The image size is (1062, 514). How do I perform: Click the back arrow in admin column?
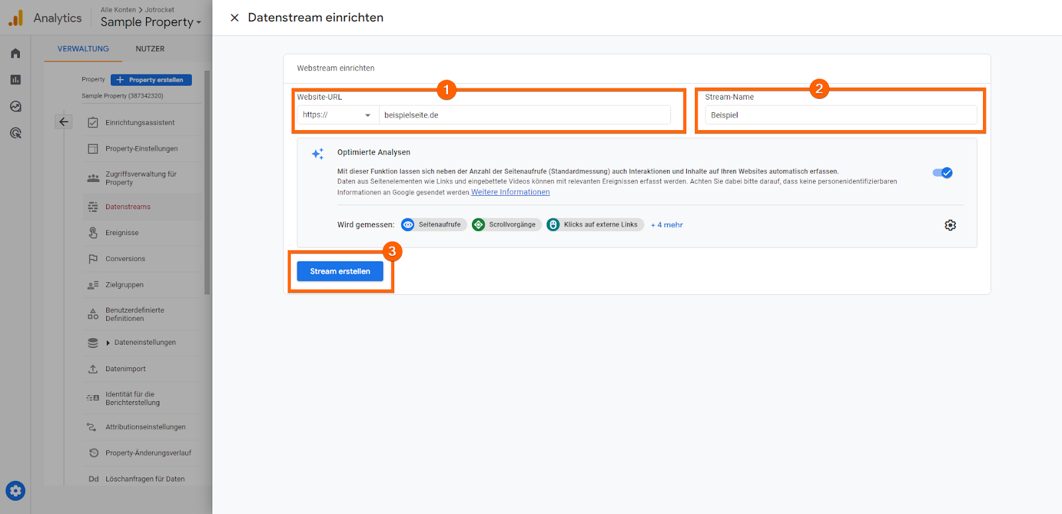tap(64, 122)
